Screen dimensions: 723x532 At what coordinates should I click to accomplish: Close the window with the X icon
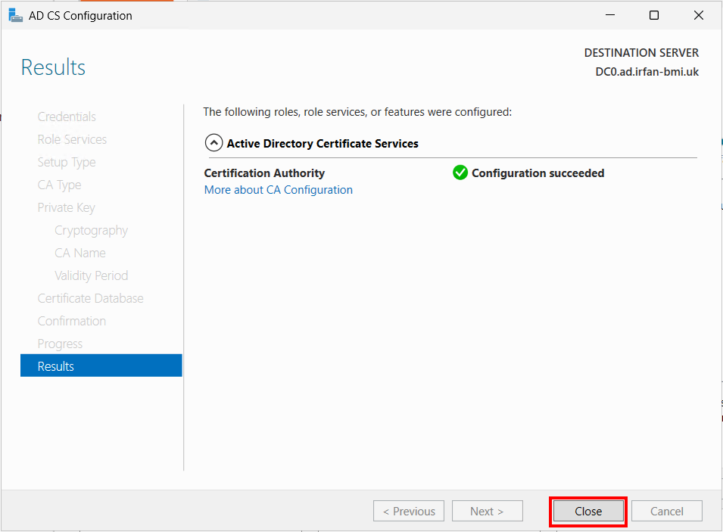coord(699,15)
